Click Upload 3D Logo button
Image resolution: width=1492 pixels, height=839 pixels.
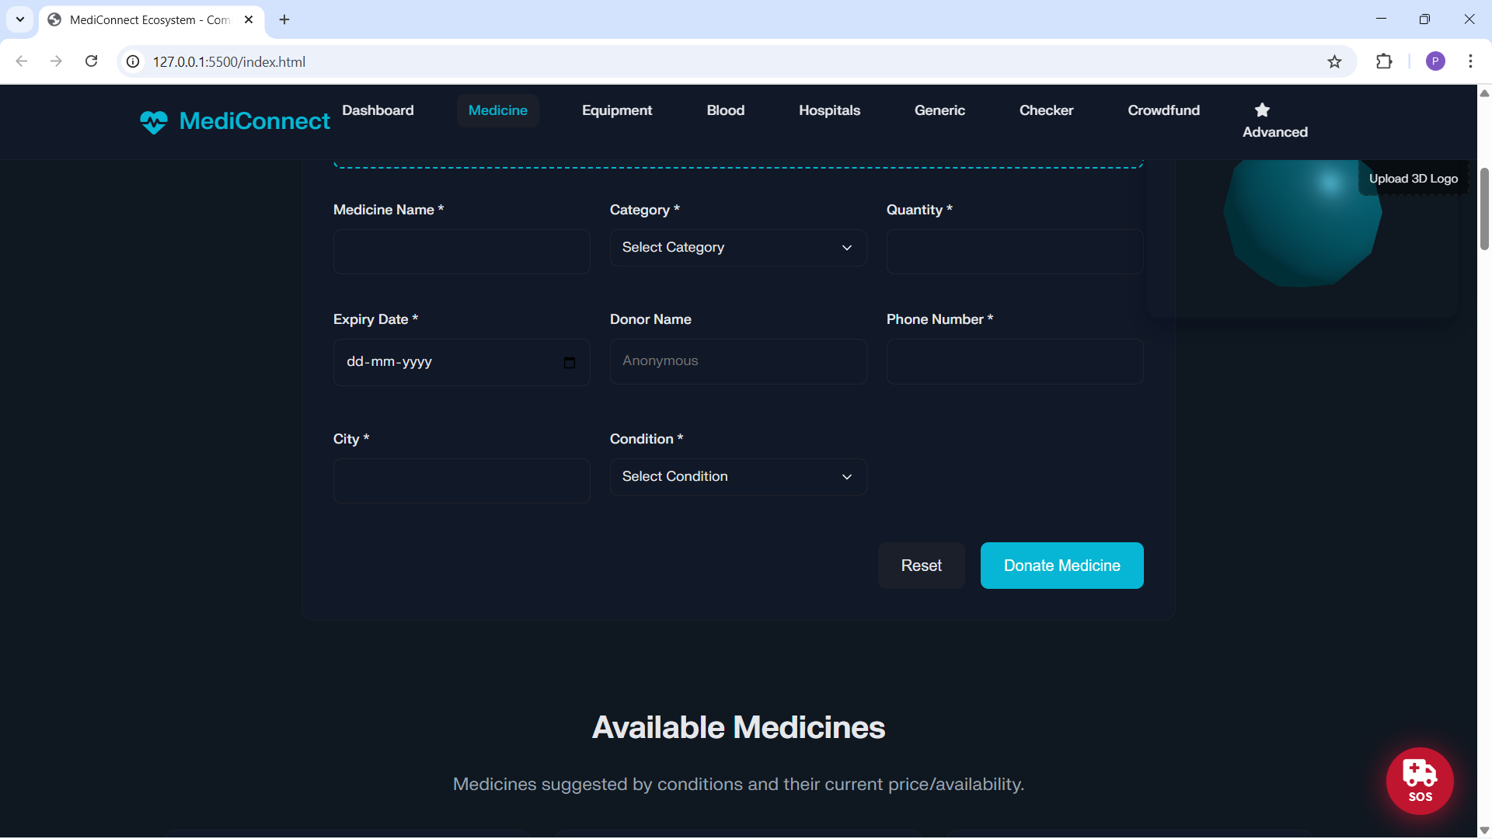pyautogui.click(x=1413, y=179)
